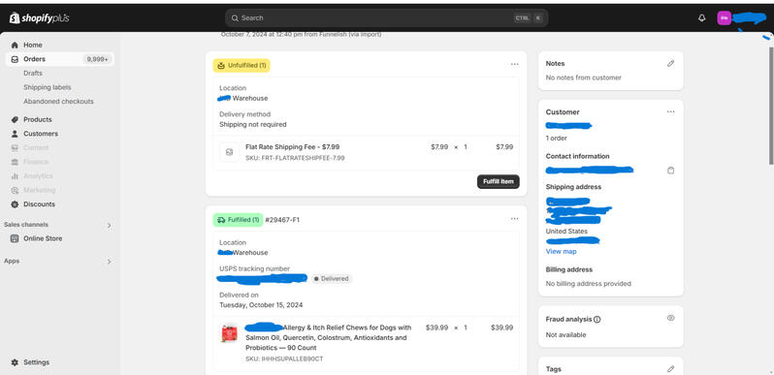
Task: Click the Settings gear icon
Action: 15,362
